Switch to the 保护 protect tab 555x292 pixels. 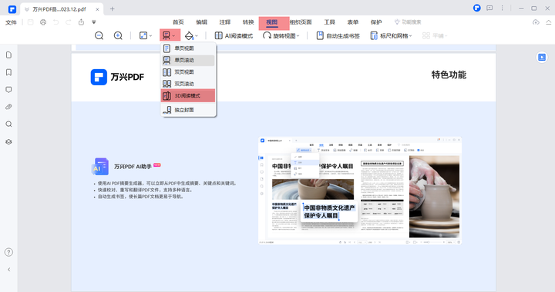click(x=376, y=22)
